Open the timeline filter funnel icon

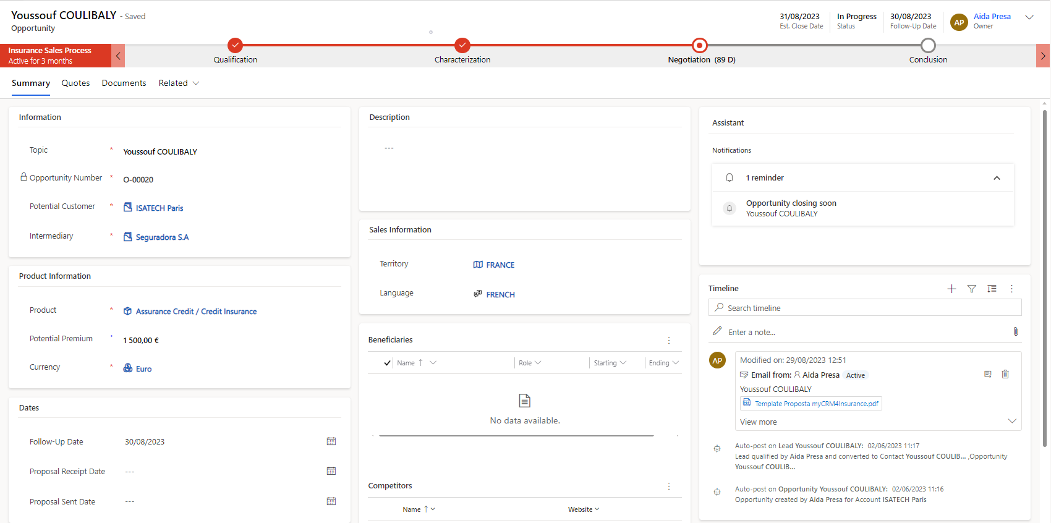coord(972,289)
